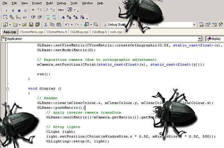Click the Continue debugging play icon
The width and height of the screenshot is (224, 148).
pyautogui.click(x=6, y=10)
